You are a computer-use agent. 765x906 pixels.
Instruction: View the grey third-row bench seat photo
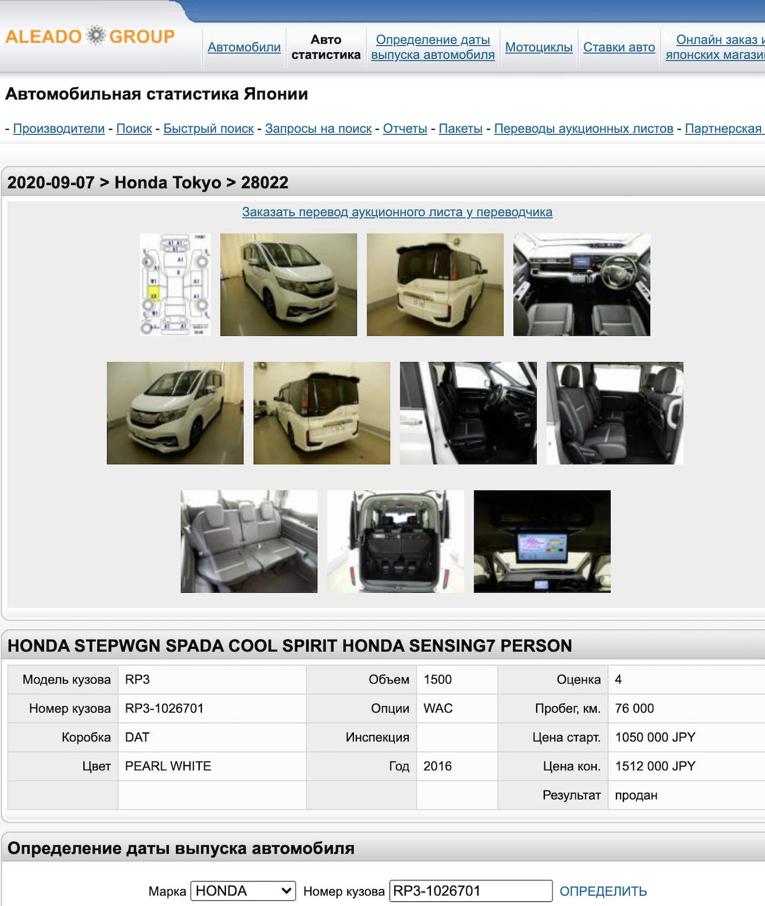click(x=249, y=542)
